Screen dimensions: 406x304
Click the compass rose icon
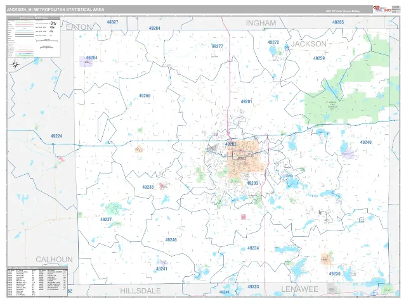pyautogui.click(x=15, y=65)
